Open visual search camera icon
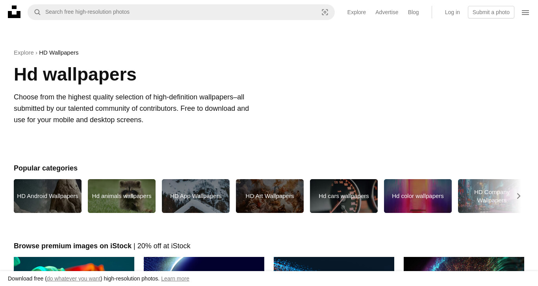Viewport: 538px width, 286px height. click(x=325, y=12)
